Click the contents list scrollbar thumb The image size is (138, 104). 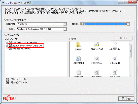pos(131,51)
